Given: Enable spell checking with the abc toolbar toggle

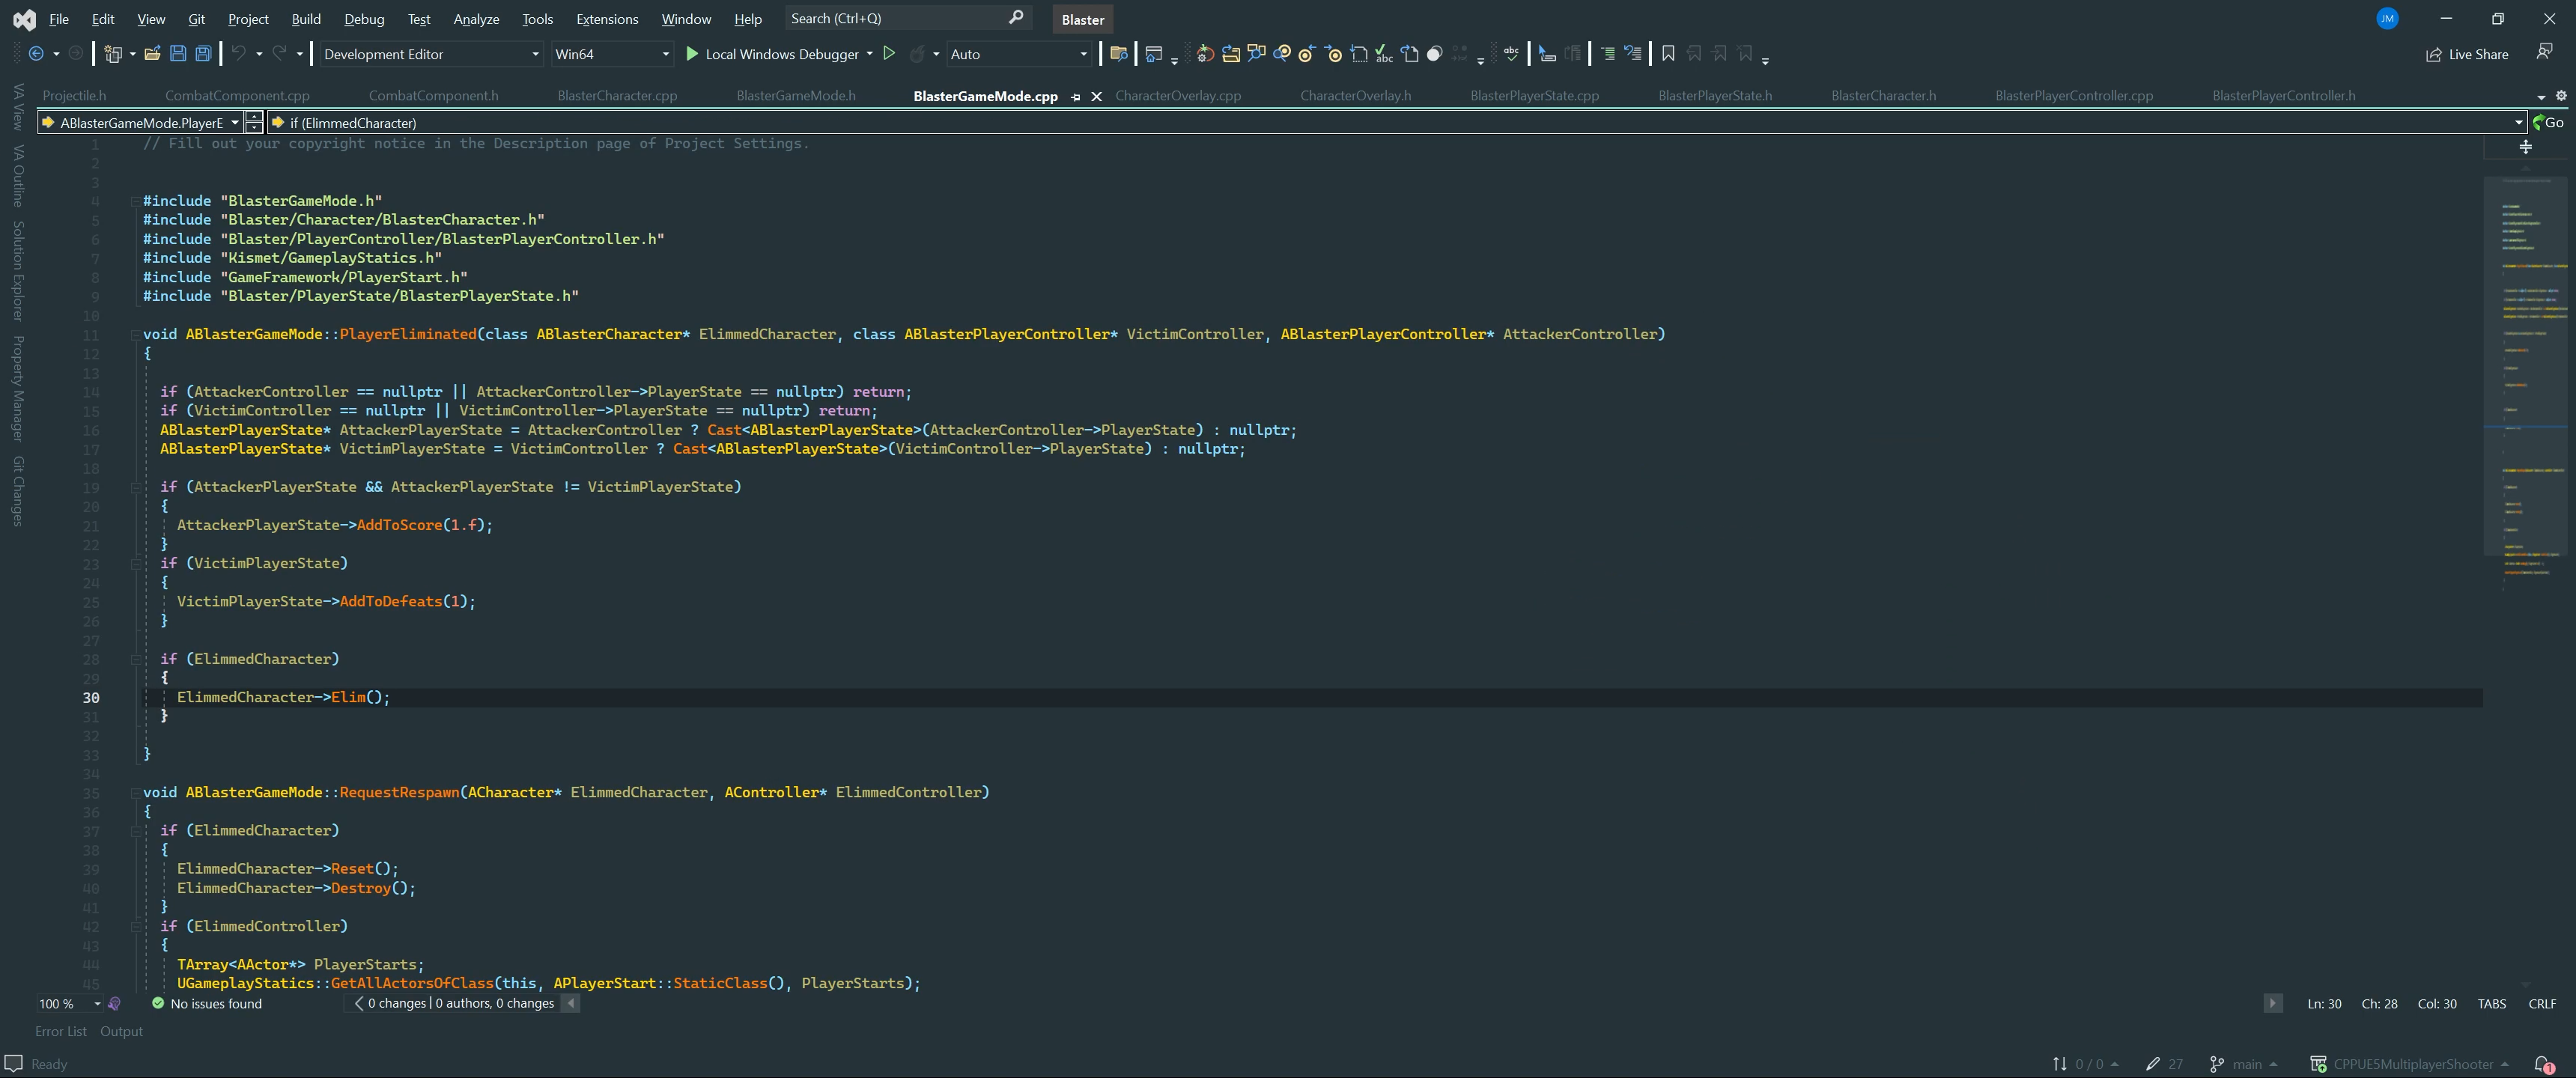Looking at the screenshot, I should pos(1511,54).
